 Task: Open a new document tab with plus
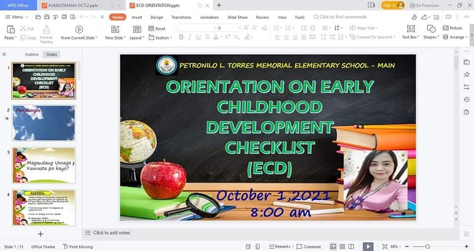point(219,5)
